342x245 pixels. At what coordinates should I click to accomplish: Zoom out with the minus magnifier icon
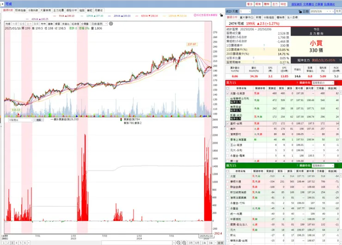(x=178, y=243)
